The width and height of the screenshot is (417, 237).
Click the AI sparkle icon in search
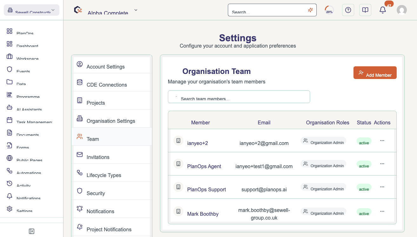click(x=310, y=10)
